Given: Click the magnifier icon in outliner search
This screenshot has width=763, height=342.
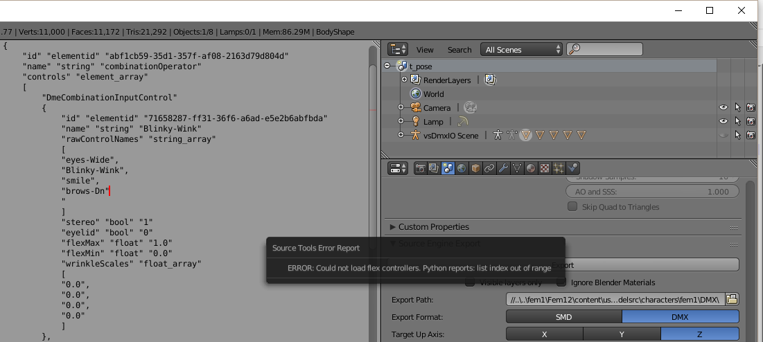Looking at the screenshot, I should (575, 50).
